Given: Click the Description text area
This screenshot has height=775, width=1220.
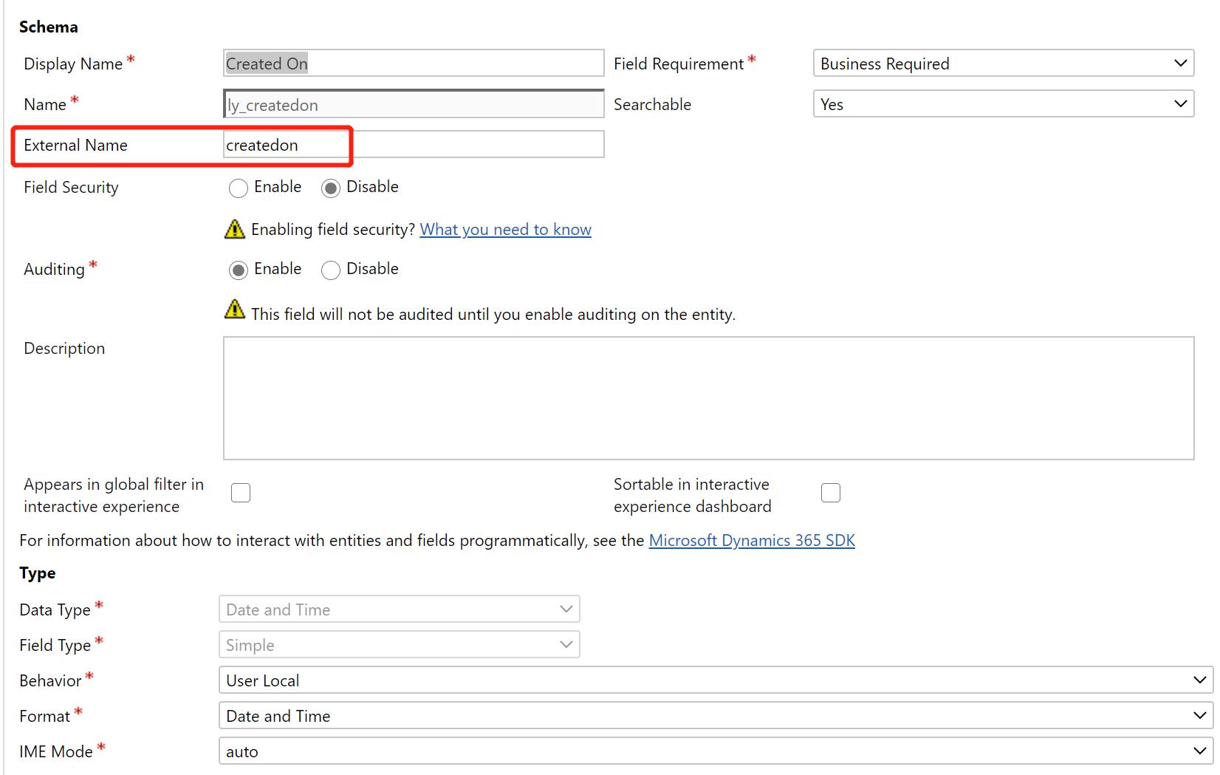Looking at the screenshot, I should (709, 398).
